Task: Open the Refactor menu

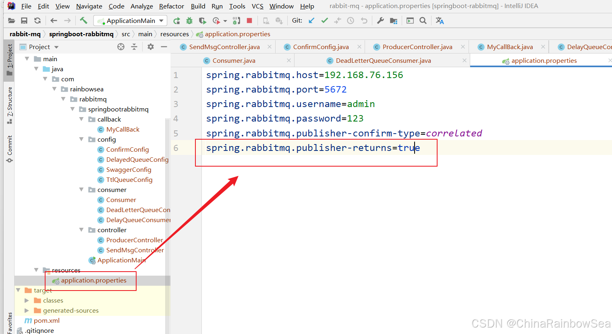Action: tap(172, 6)
